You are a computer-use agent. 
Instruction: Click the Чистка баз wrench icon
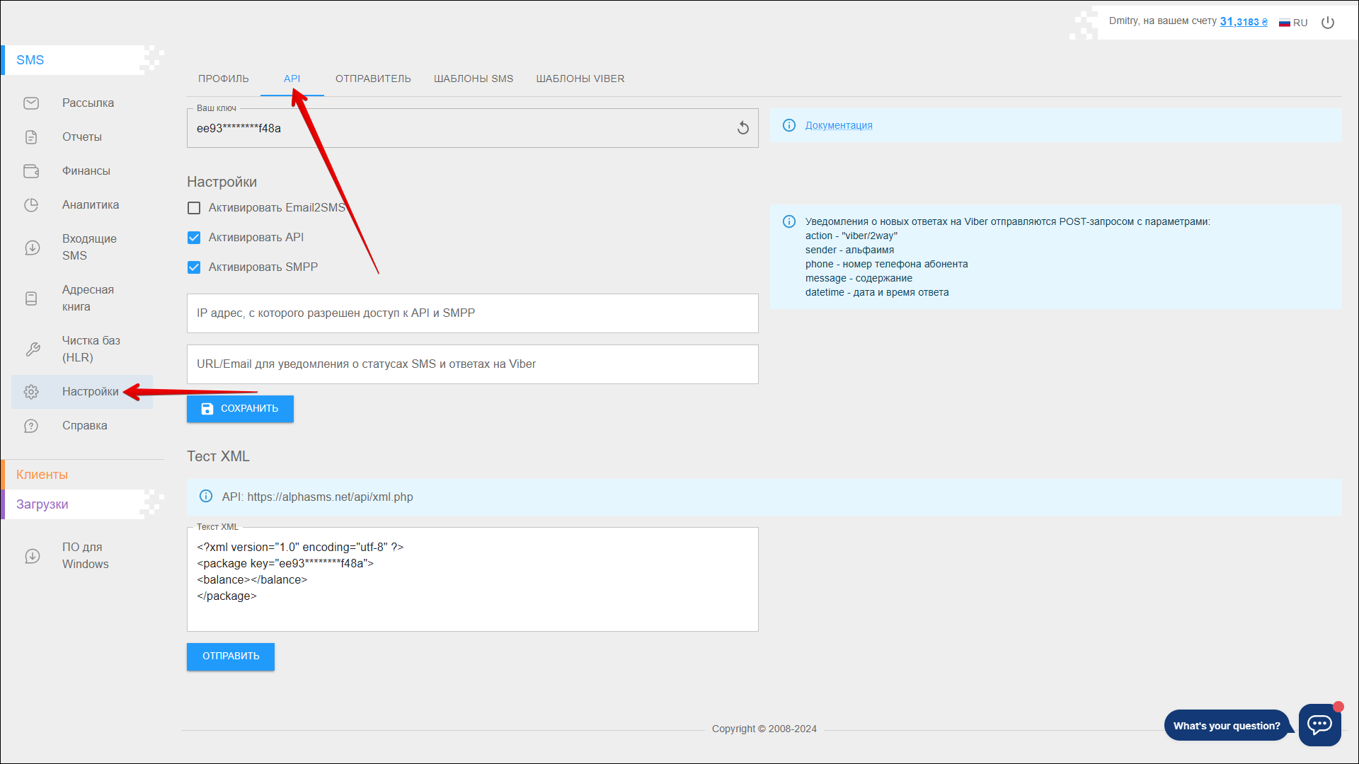pos(33,349)
